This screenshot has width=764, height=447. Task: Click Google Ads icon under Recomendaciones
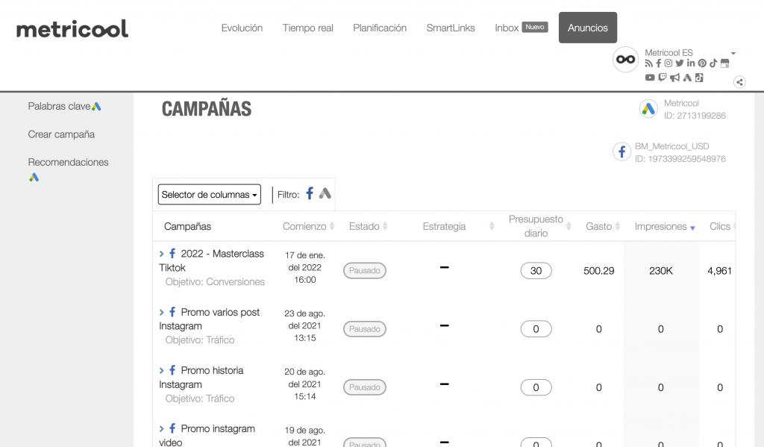click(x=34, y=178)
